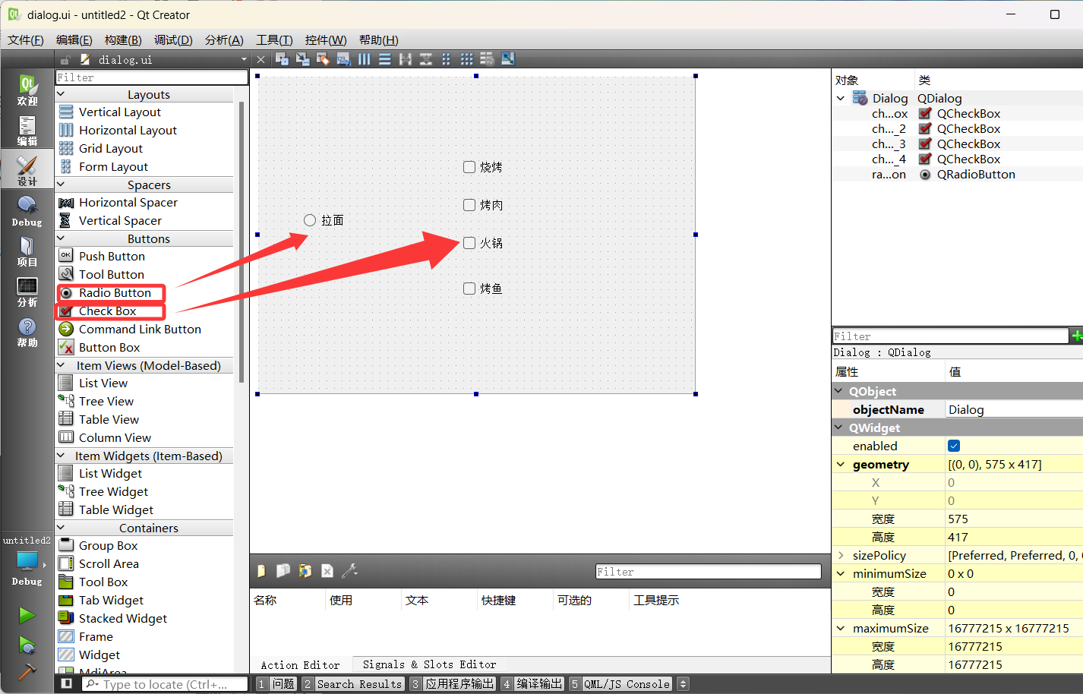
Task: Open the 工具(T) menu
Action: [x=274, y=40]
